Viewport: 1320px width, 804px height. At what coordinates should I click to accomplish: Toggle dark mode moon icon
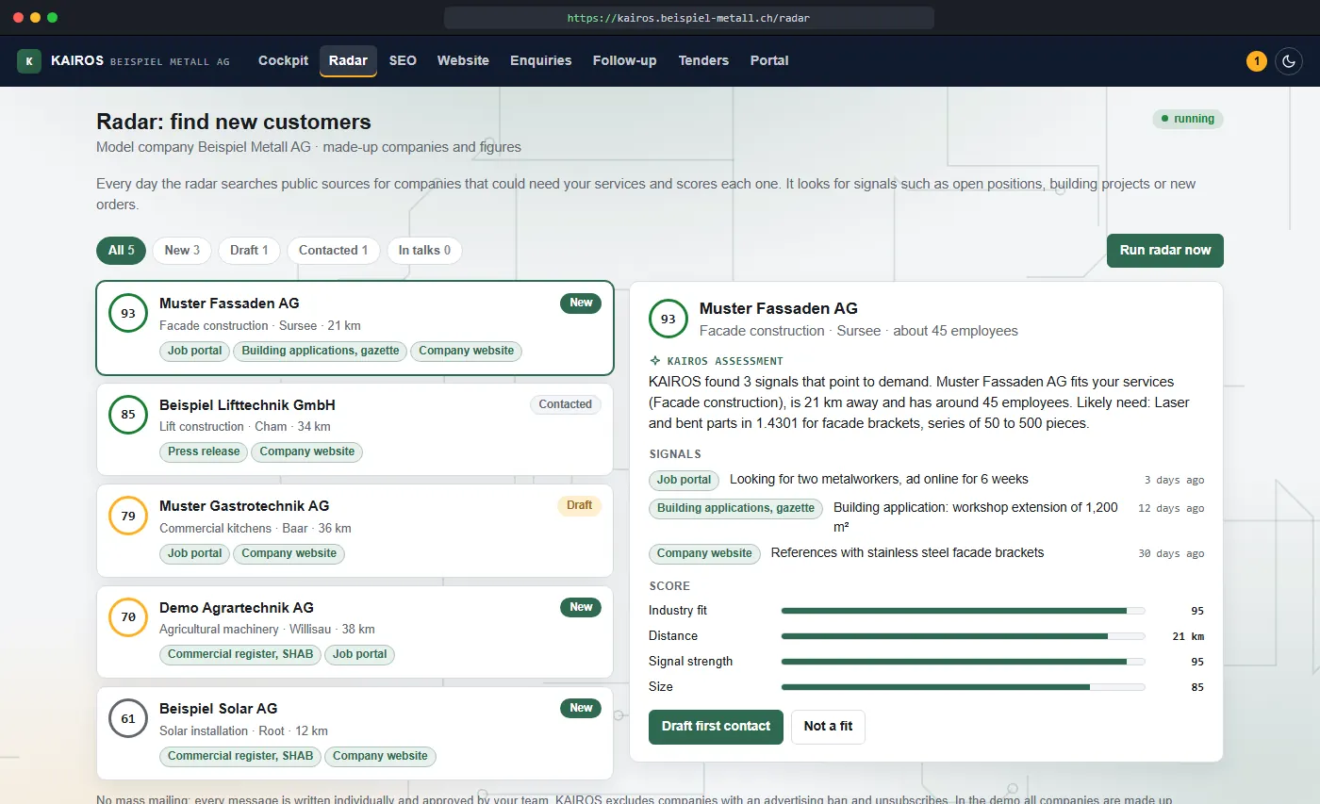tap(1289, 61)
